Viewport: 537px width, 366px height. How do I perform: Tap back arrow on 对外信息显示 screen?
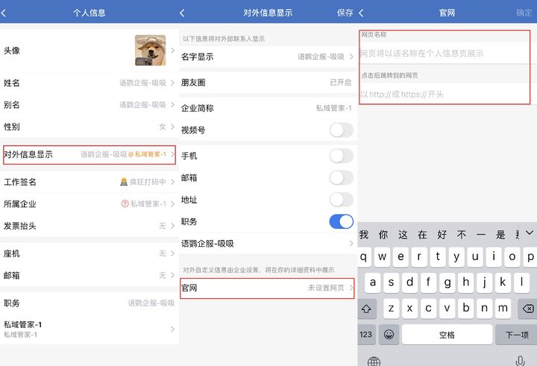(x=183, y=13)
